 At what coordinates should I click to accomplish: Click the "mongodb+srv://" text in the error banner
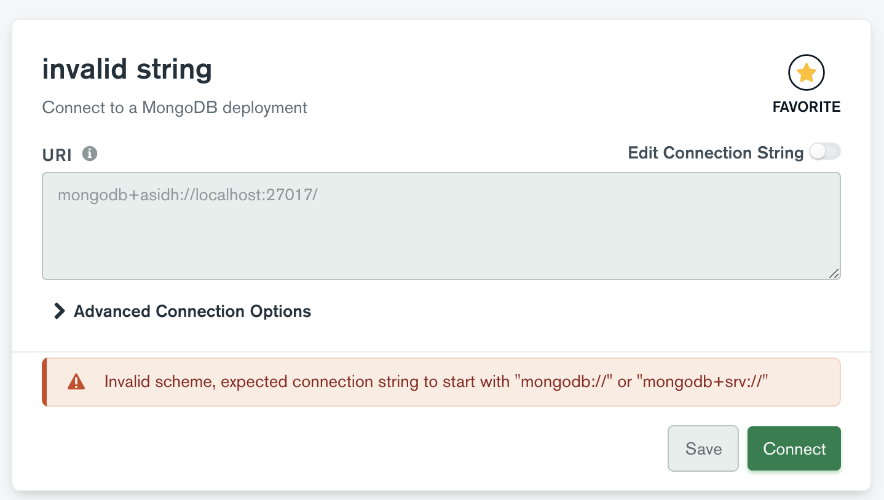point(703,382)
